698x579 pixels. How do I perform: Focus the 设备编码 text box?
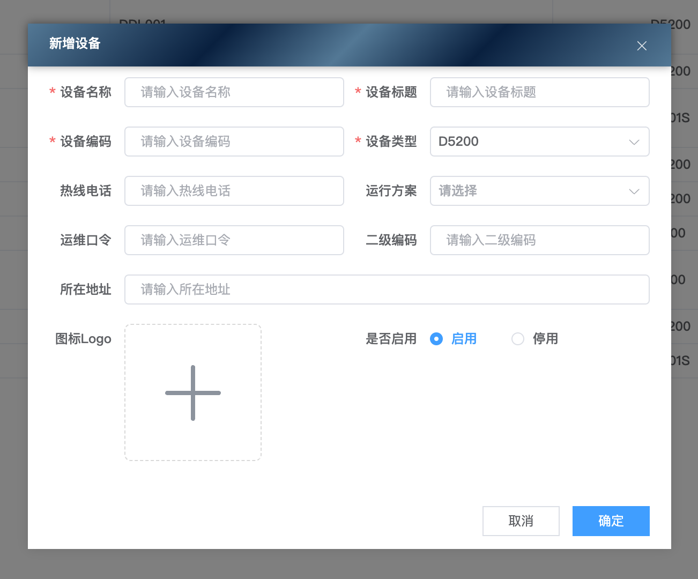[x=234, y=142]
